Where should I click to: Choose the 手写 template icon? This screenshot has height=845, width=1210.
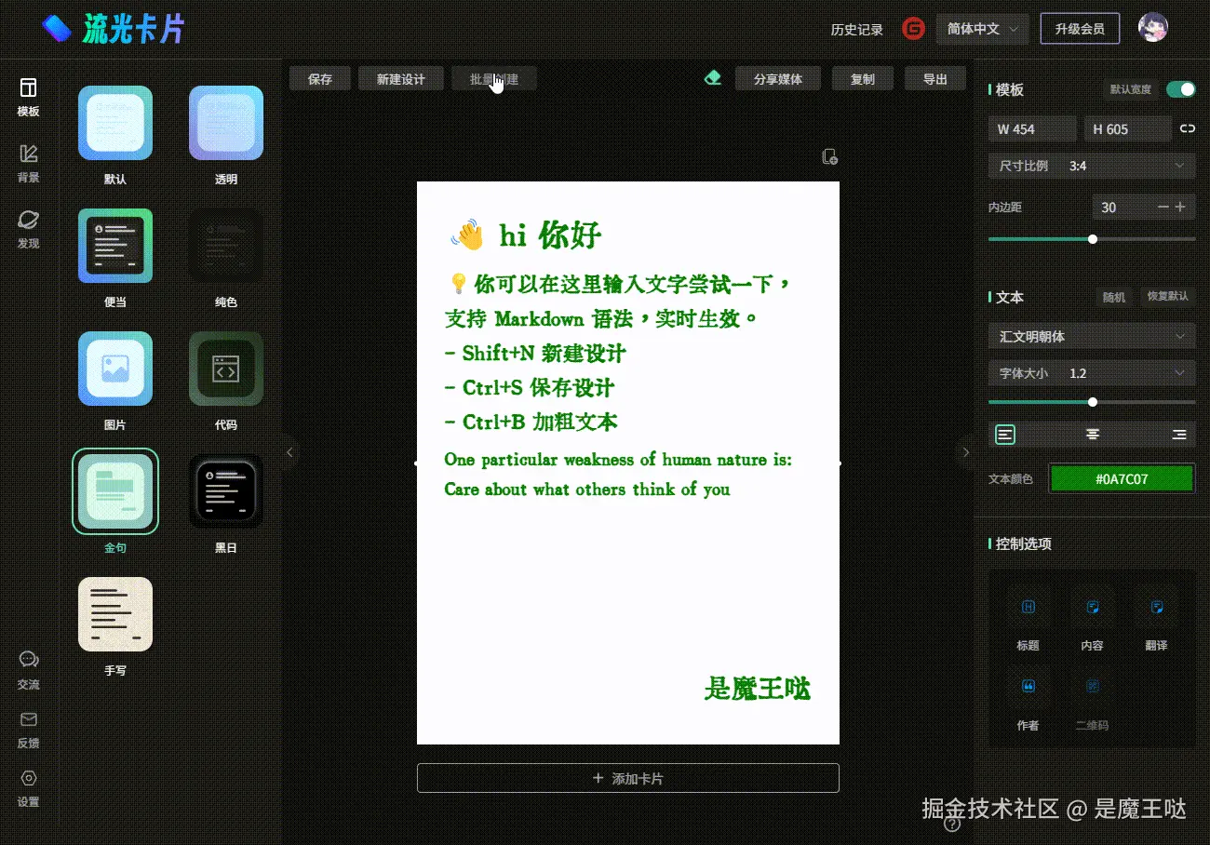click(x=115, y=614)
